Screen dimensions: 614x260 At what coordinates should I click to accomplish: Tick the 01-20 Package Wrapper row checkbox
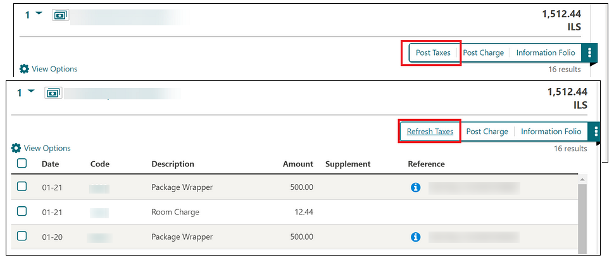(22, 236)
